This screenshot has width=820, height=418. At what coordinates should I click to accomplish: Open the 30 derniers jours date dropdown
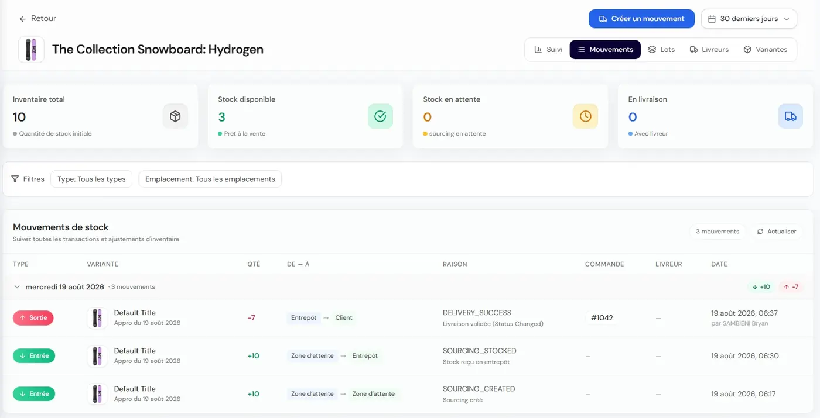749,19
